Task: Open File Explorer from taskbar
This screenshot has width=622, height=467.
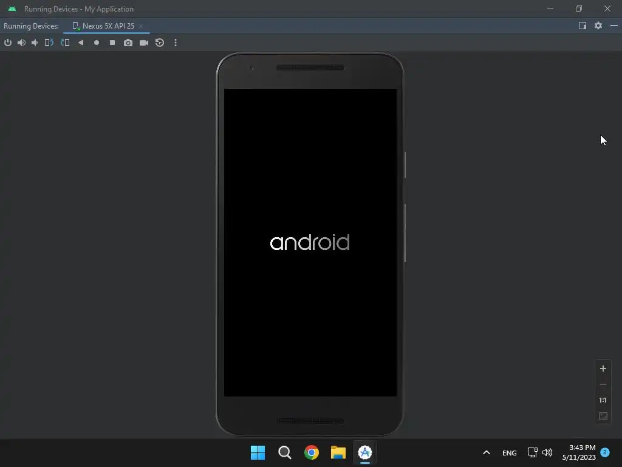Action: click(338, 452)
